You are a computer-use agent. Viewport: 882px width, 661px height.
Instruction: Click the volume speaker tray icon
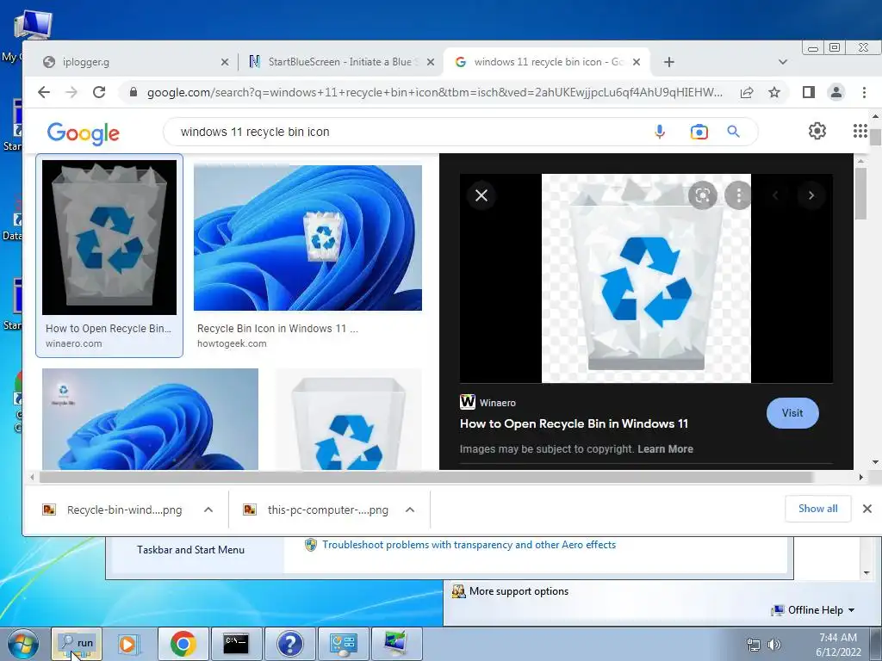click(x=774, y=644)
